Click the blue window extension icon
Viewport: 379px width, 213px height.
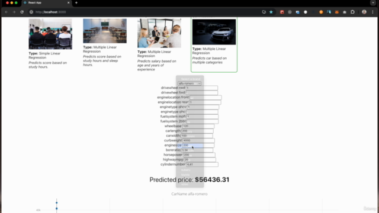tap(297, 12)
